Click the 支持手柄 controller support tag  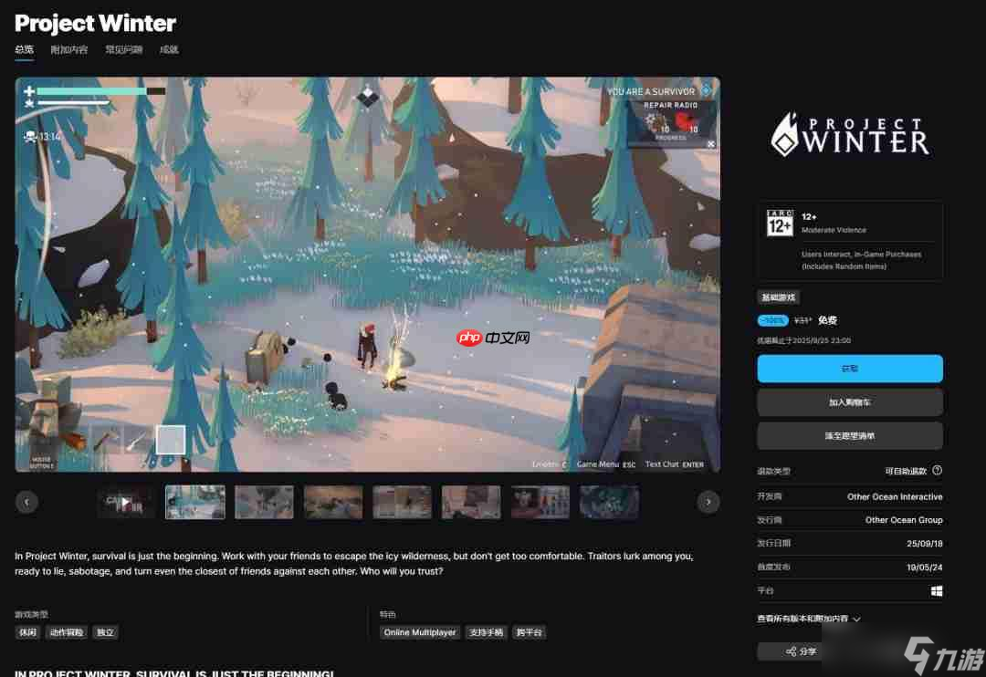(x=486, y=632)
